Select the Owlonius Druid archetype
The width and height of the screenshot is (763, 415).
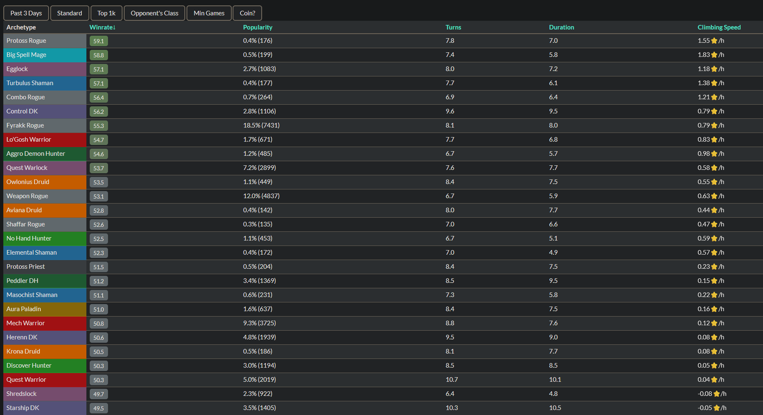pyautogui.click(x=45, y=182)
